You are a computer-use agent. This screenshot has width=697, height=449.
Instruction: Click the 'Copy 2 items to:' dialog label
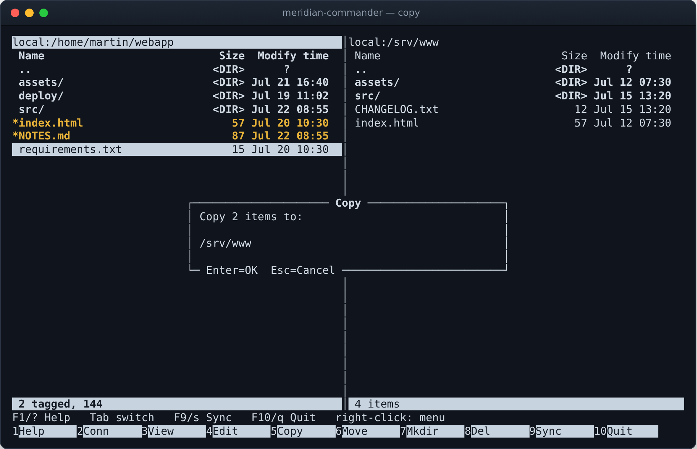click(x=251, y=217)
